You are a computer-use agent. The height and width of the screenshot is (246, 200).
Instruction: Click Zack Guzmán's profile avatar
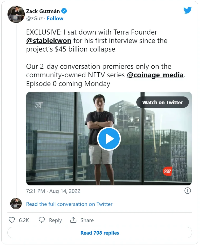[x=16, y=14]
